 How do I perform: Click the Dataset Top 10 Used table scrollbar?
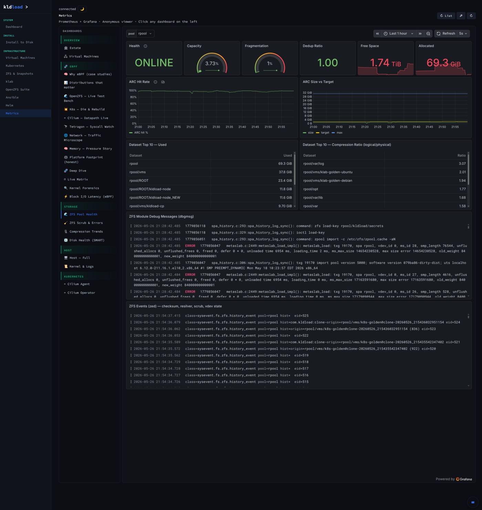tap(295, 169)
